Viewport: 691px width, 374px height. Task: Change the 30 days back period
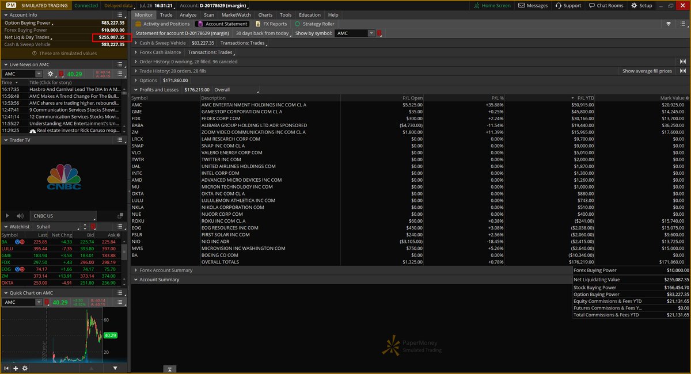pos(263,33)
